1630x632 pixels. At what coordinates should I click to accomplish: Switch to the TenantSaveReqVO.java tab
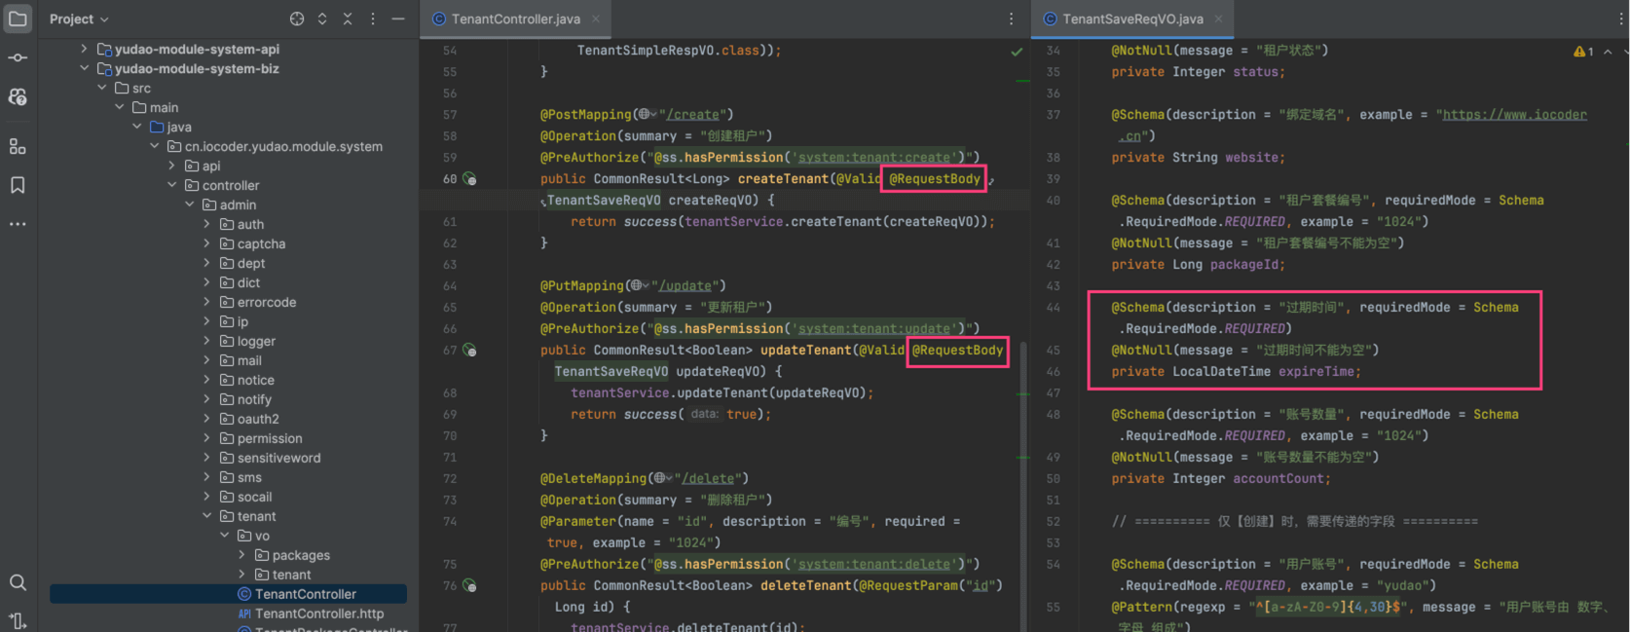(x=1131, y=19)
